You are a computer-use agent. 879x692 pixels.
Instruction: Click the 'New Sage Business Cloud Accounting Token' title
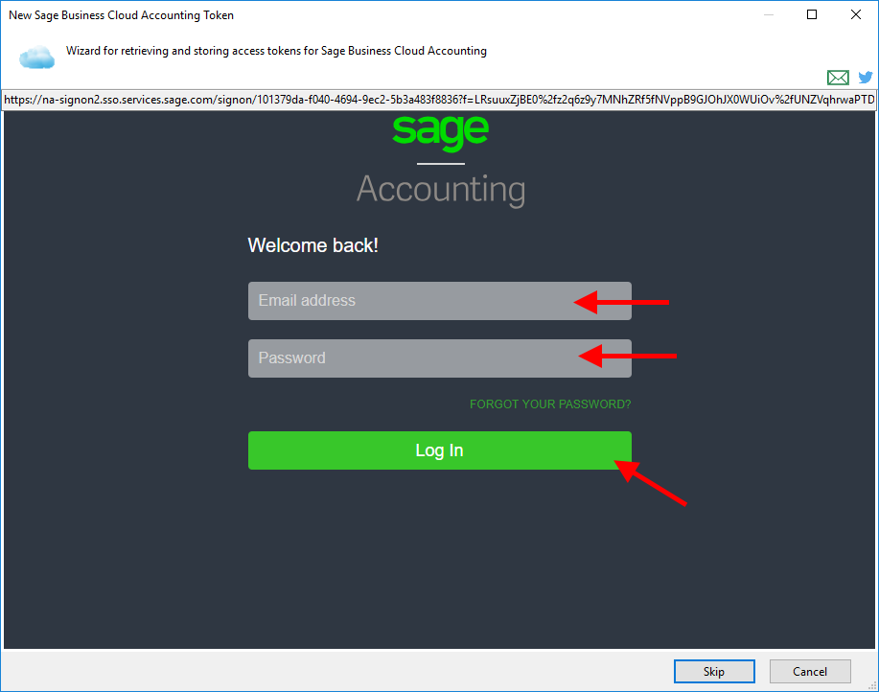[x=121, y=15]
